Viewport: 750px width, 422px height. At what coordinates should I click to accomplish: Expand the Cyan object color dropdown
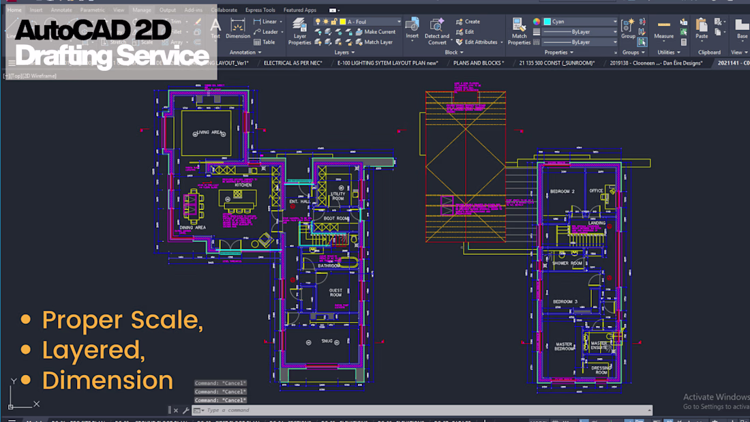614,22
